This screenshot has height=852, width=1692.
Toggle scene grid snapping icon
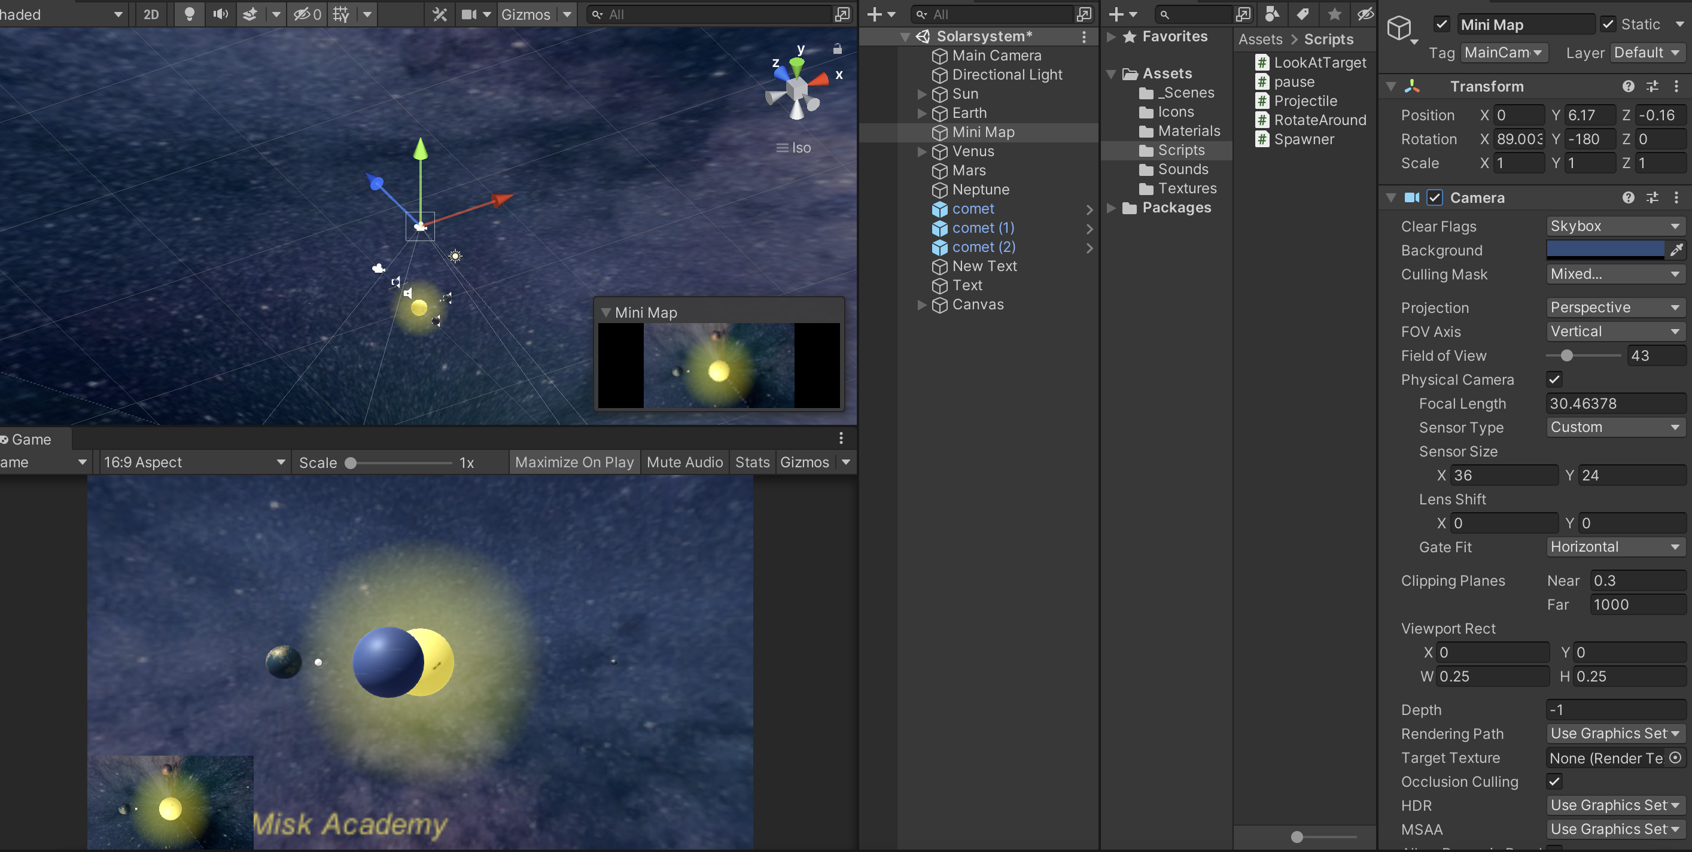[x=341, y=14]
